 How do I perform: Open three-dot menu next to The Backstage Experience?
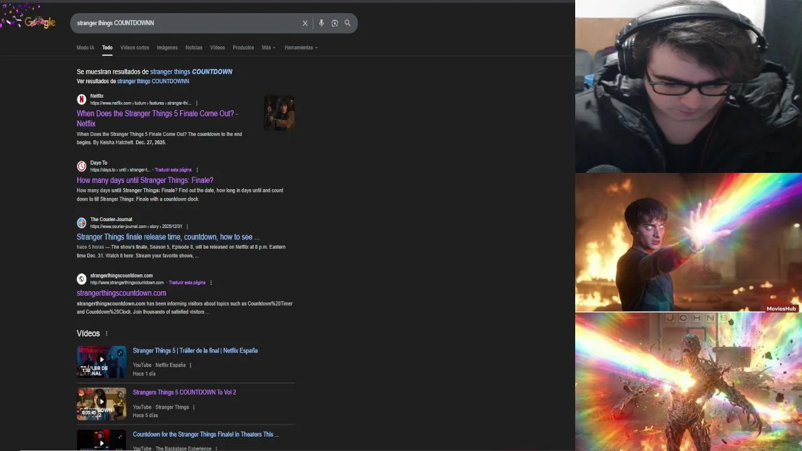point(216,448)
